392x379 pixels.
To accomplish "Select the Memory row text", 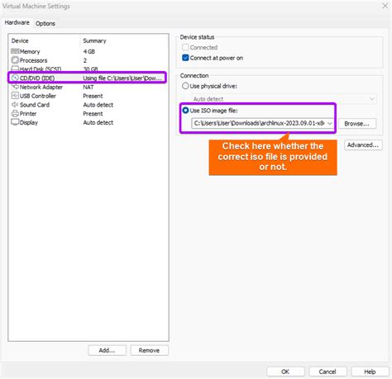I will (x=30, y=51).
